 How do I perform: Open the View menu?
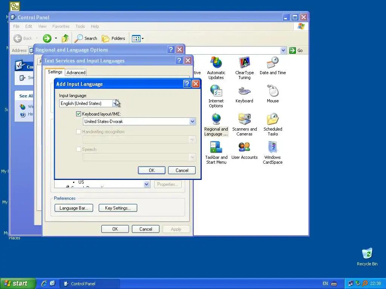[42, 26]
